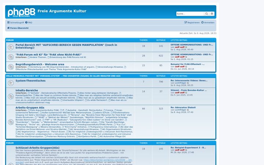Click forum icon beside Arbeits-Gruppen AGs
264x165 pixels.
tap(11, 122)
